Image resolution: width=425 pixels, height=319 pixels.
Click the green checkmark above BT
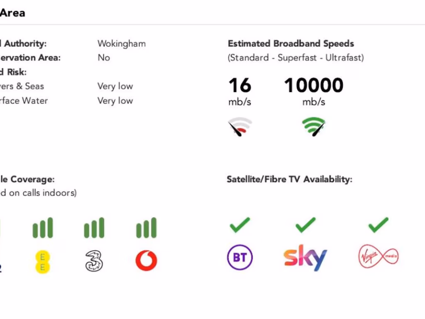(240, 225)
